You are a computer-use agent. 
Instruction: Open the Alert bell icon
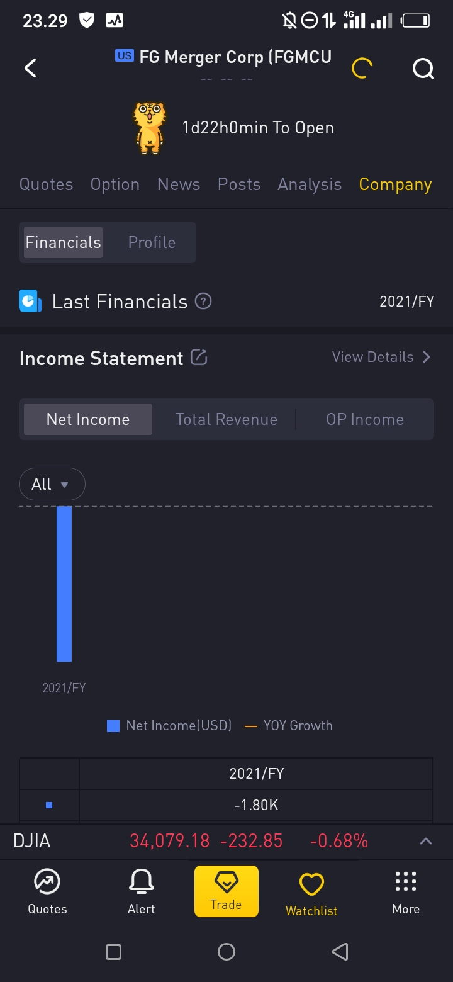(142, 890)
